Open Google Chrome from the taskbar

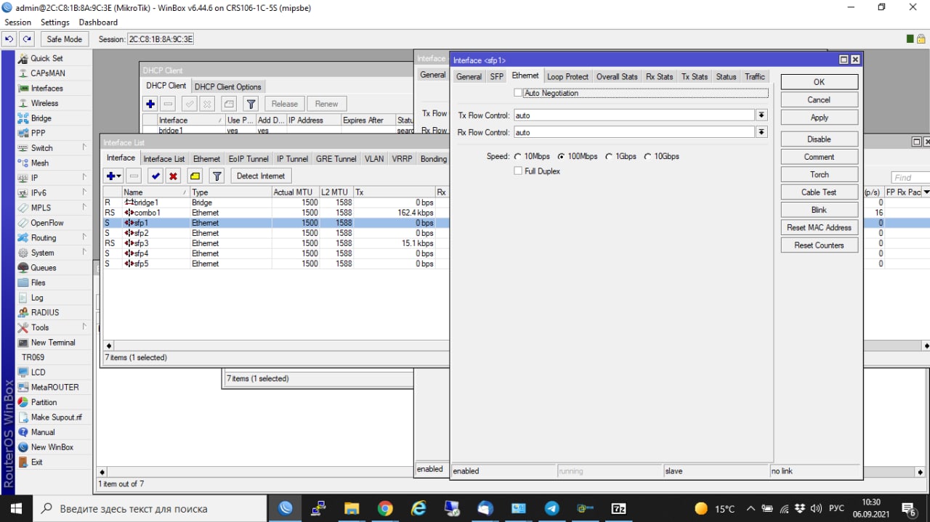click(x=385, y=509)
